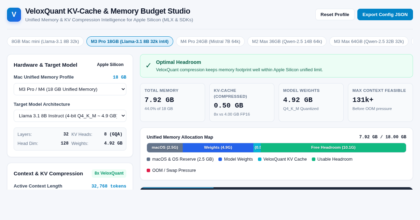
Task: Open the Target Model Architecture dropdown
Action: coord(70,116)
